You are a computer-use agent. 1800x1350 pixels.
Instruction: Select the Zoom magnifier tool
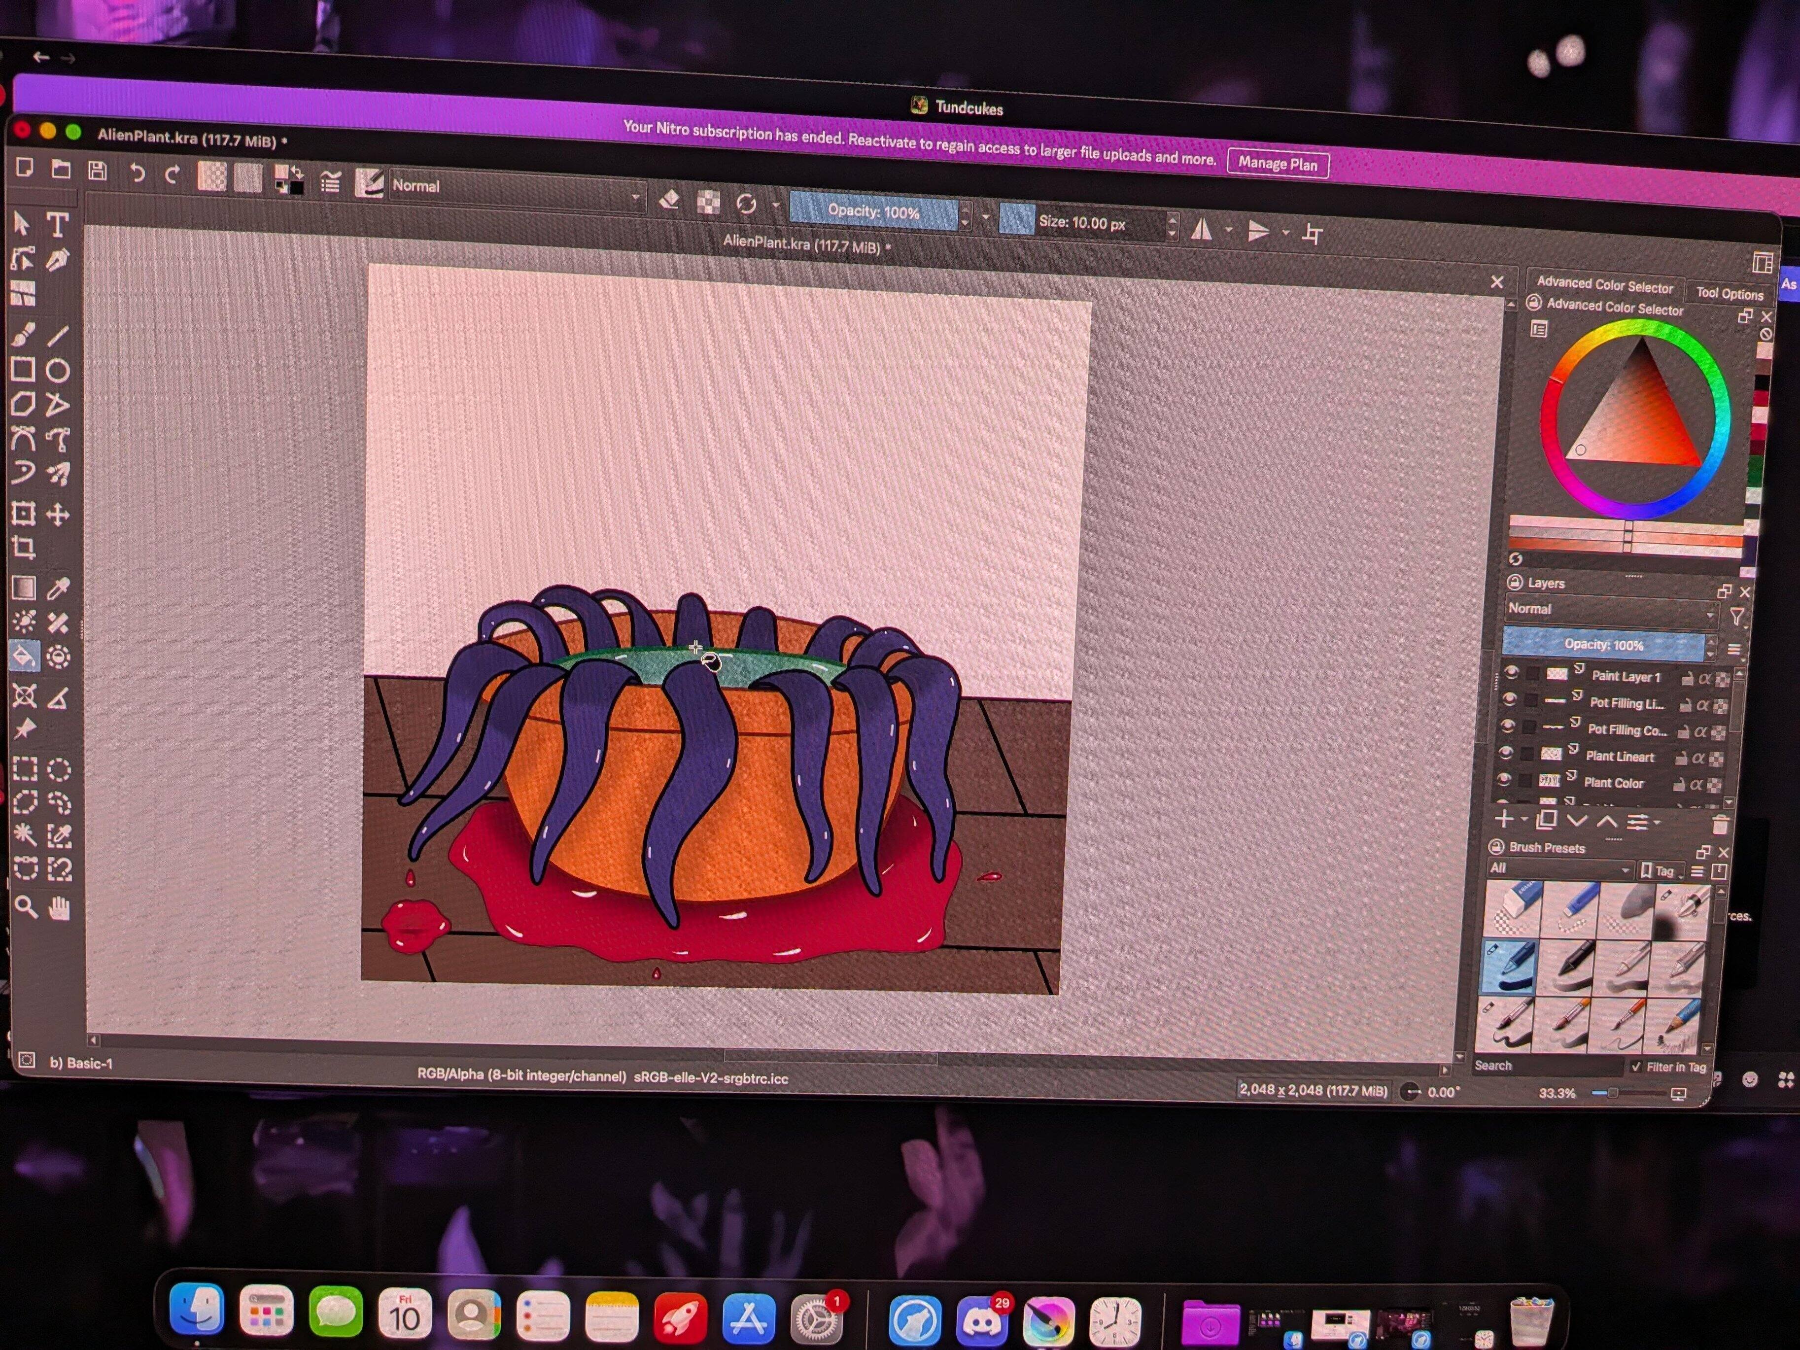point(25,906)
